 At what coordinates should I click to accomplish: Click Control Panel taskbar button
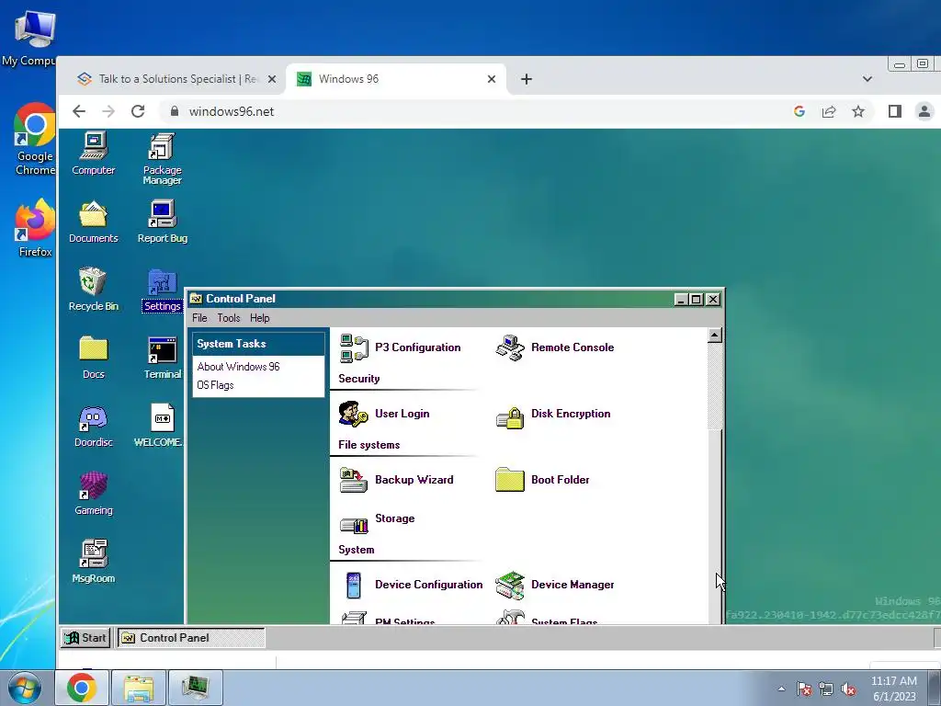click(191, 638)
